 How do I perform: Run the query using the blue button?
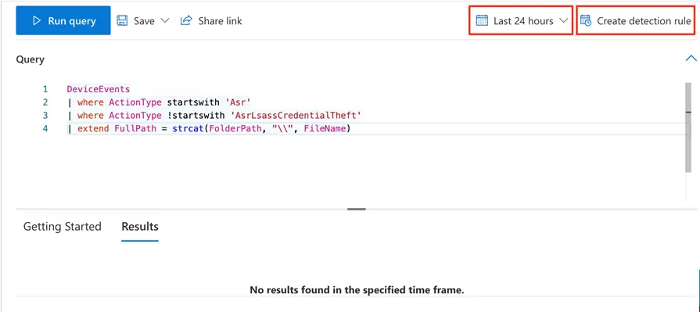(63, 20)
